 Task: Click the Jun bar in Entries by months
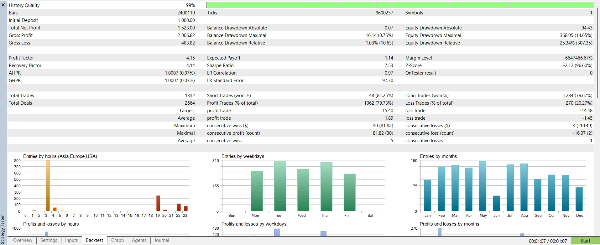click(496, 203)
